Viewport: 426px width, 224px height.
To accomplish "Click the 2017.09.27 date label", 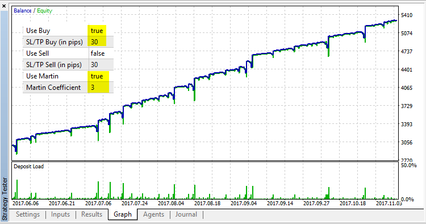I will point(316,204).
